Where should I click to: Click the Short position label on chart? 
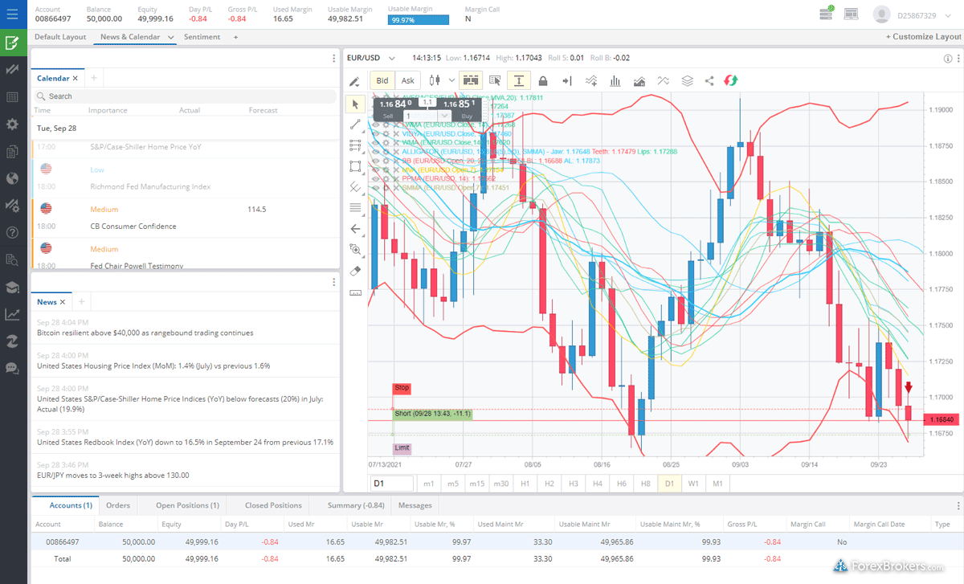(432, 415)
